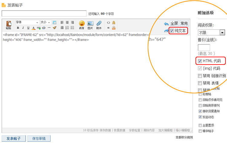Toggle bold formatting in editor toolbar
227x143 pixels.
click(x=18, y=28)
